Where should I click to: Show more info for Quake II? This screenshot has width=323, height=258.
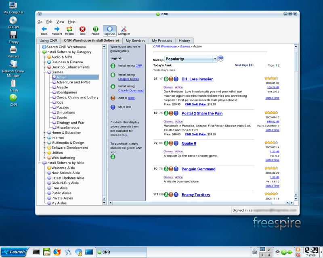click(176, 143)
